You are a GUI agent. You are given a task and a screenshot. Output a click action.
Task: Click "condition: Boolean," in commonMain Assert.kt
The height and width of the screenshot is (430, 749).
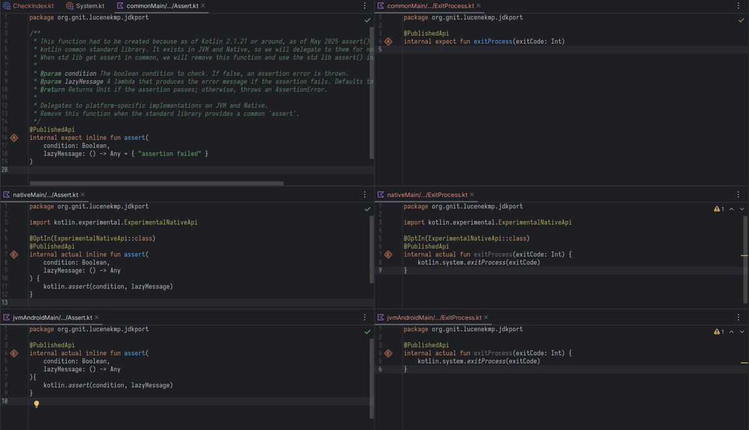(77, 145)
